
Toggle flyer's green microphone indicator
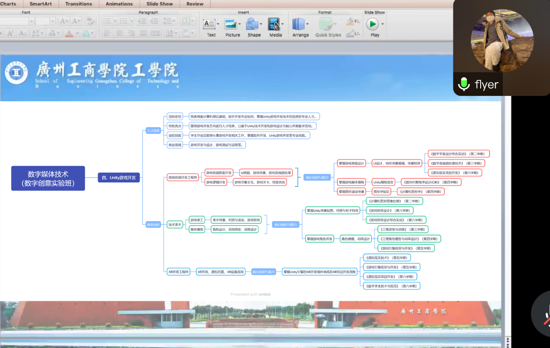tap(464, 85)
